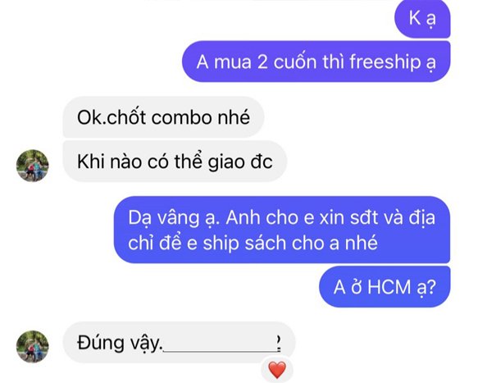The width and height of the screenshot is (478, 383).
Task: Select the "Dạ vâng ạ. Anh cho e xin sđt" bubble
Action: tap(282, 230)
